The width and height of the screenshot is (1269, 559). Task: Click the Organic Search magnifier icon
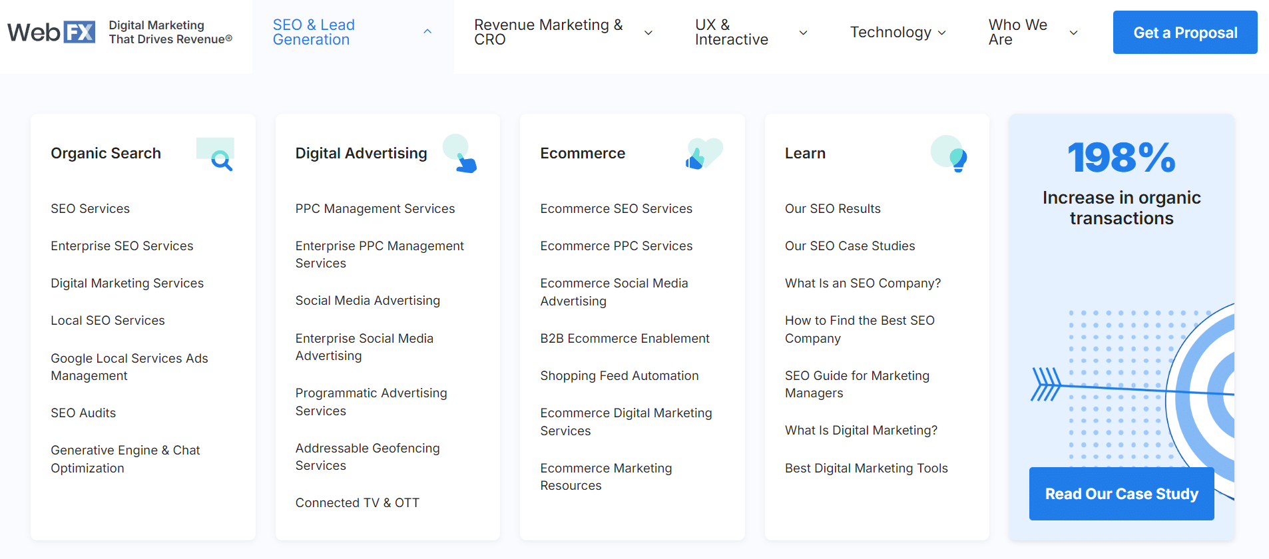(216, 154)
